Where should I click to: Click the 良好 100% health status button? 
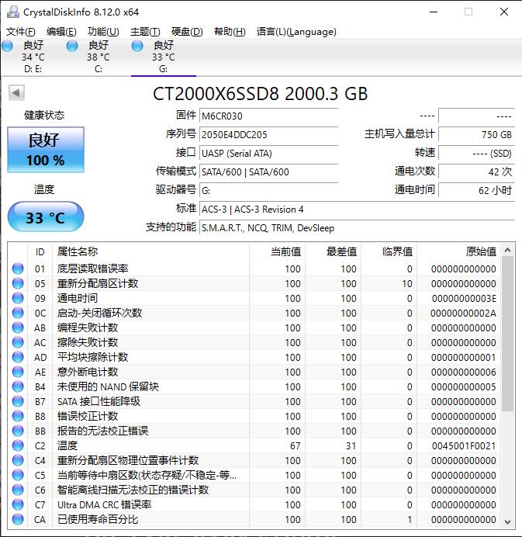coord(46,150)
